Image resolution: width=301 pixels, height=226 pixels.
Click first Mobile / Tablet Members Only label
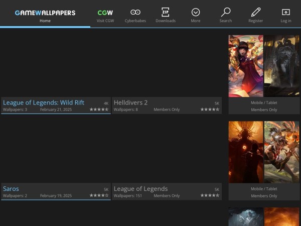[264, 106]
